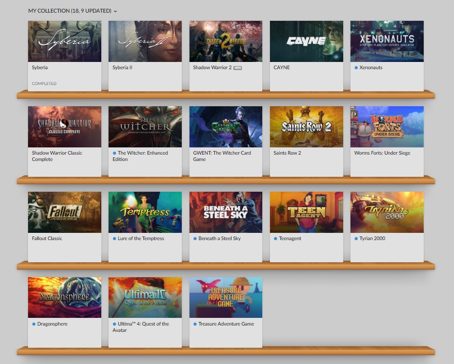Select The Witcher: Enhanced Edition title
Screen dimensions: 454x364
(141, 156)
